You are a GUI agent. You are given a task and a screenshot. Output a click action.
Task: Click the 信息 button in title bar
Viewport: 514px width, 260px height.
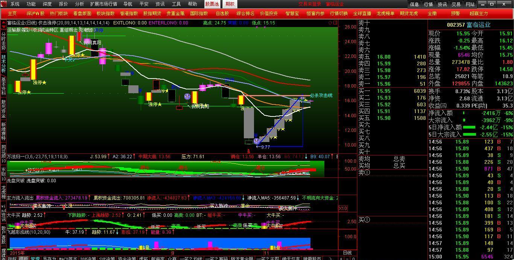pyautogui.click(x=415, y=4)
